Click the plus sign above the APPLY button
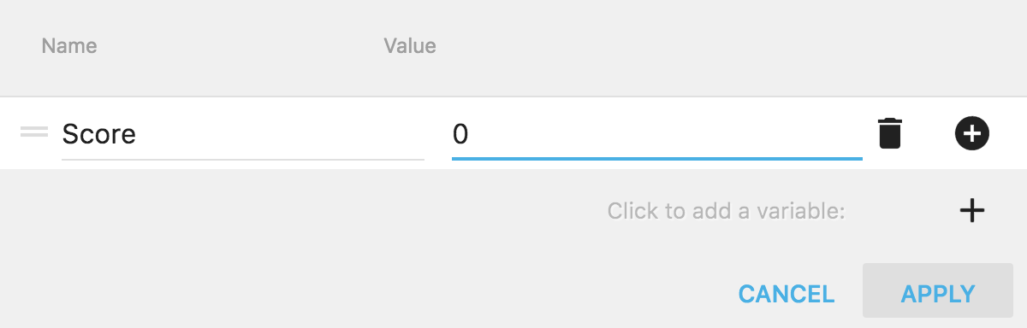The width and height of the screenshot is (1027, 328). 971,210
